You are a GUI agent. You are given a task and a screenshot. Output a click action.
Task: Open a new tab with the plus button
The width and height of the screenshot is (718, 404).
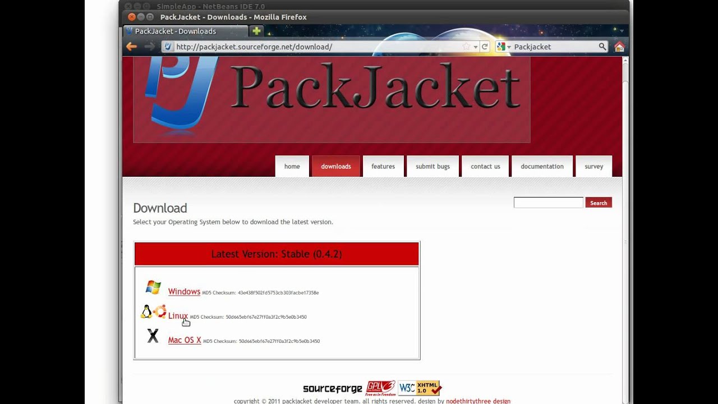(x=256, y=31)
